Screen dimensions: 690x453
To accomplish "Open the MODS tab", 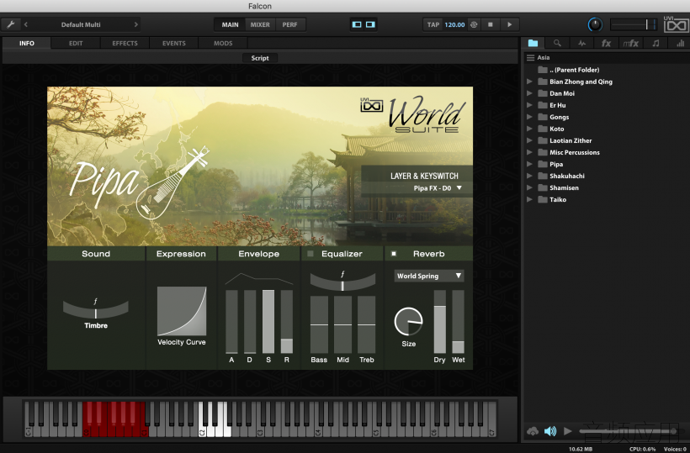I will [223, 43].
